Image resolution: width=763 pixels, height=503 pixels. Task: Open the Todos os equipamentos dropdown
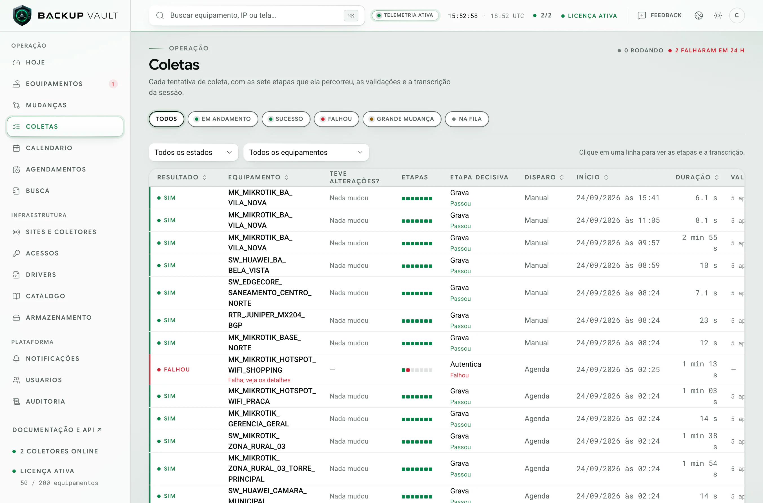pyautogui.click(x=306, y=152)
